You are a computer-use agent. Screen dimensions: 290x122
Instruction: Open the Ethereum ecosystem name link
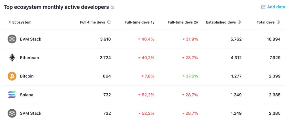click(x=29, y=58)
